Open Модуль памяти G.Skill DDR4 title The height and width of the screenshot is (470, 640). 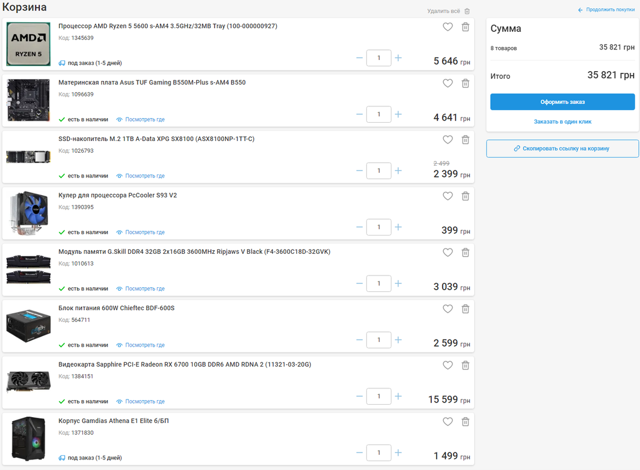pos(195,251)
